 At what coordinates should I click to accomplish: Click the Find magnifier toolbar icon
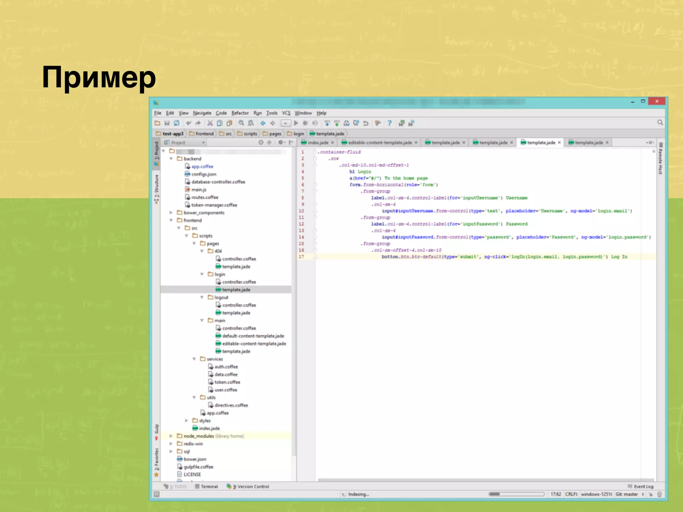coord(241,123)
